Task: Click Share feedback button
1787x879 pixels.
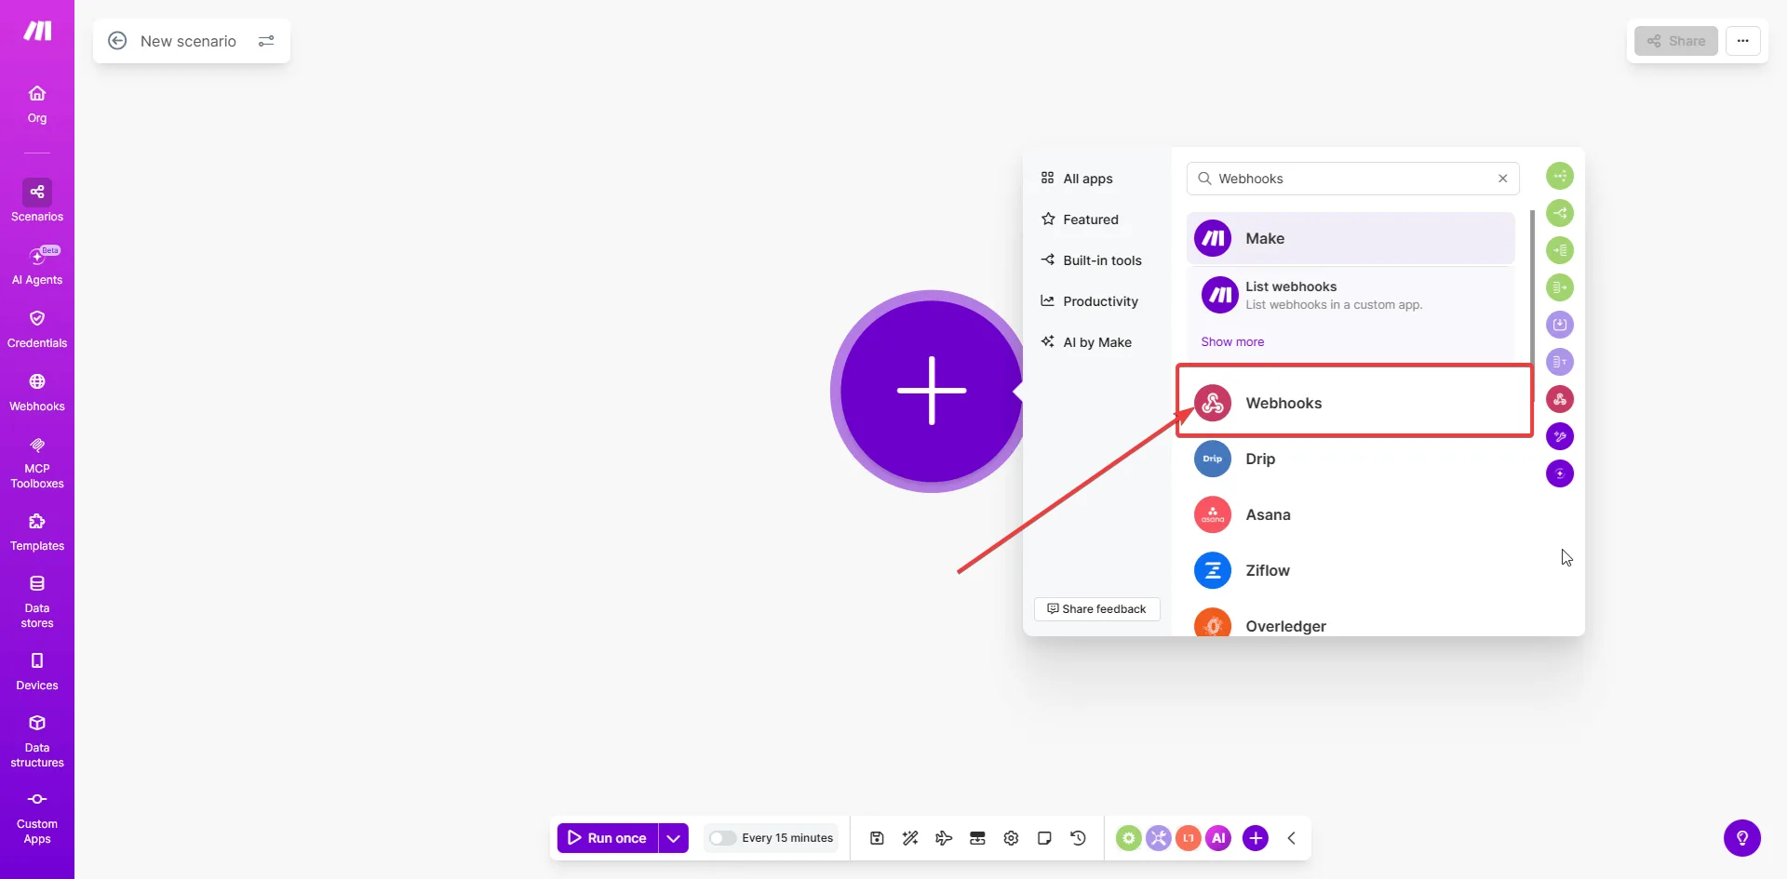Action: click(1096, 609)
